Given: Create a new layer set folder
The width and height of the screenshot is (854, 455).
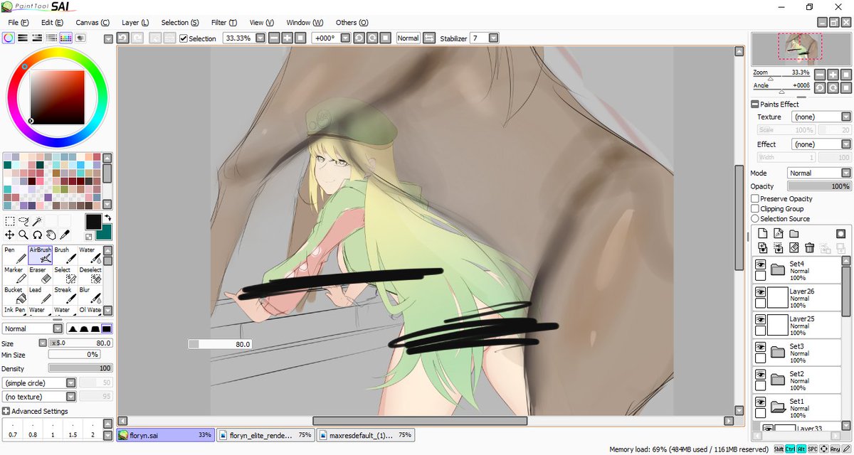Looking at the screenshot, I should point(794,233).
